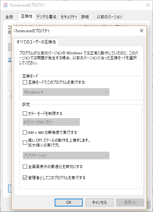Open the 8 ビット (256) カラー dropdown

(x=51, y=122)
